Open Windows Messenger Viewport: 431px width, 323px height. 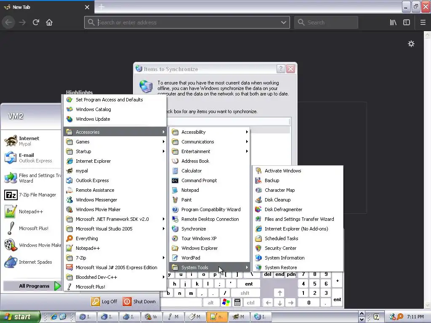[x=115, y=200]
